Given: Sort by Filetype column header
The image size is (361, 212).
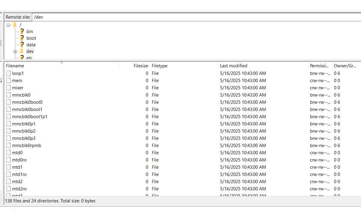Looking at the screenshot, I should point(184,66).
